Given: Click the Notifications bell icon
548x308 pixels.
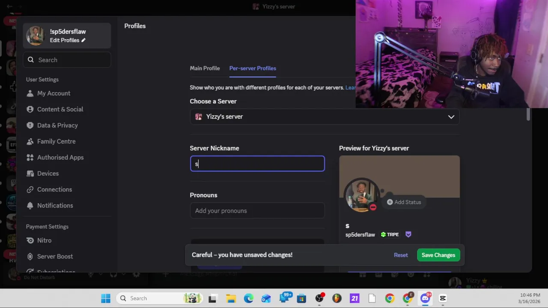Looking at the screenshot, I should [x=30, y=205].
